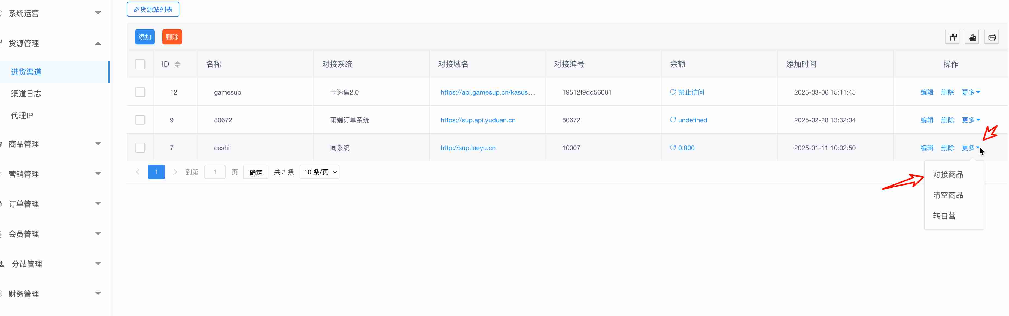Screen dimensions: 1009x316
Task: Select 对接商品 from the dropdown menu
Action: click(947, 175)
